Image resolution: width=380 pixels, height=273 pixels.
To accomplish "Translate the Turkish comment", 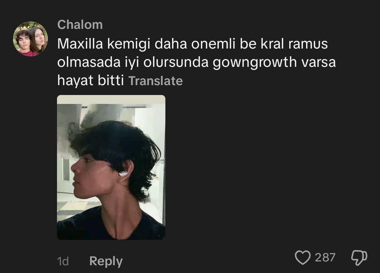I will (156, 81).
